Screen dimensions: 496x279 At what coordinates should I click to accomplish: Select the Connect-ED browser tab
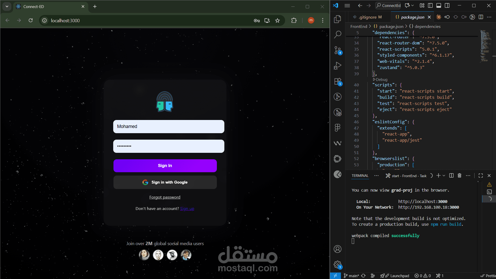50,6
